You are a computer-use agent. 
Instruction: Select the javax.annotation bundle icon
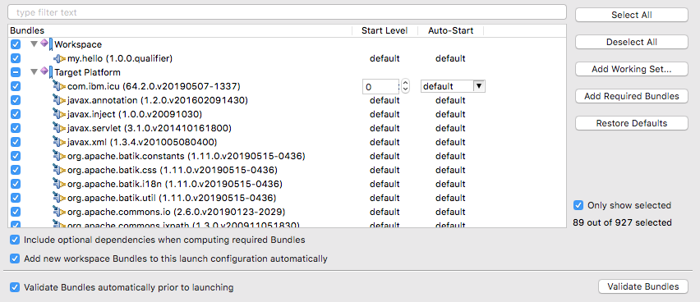59,100
